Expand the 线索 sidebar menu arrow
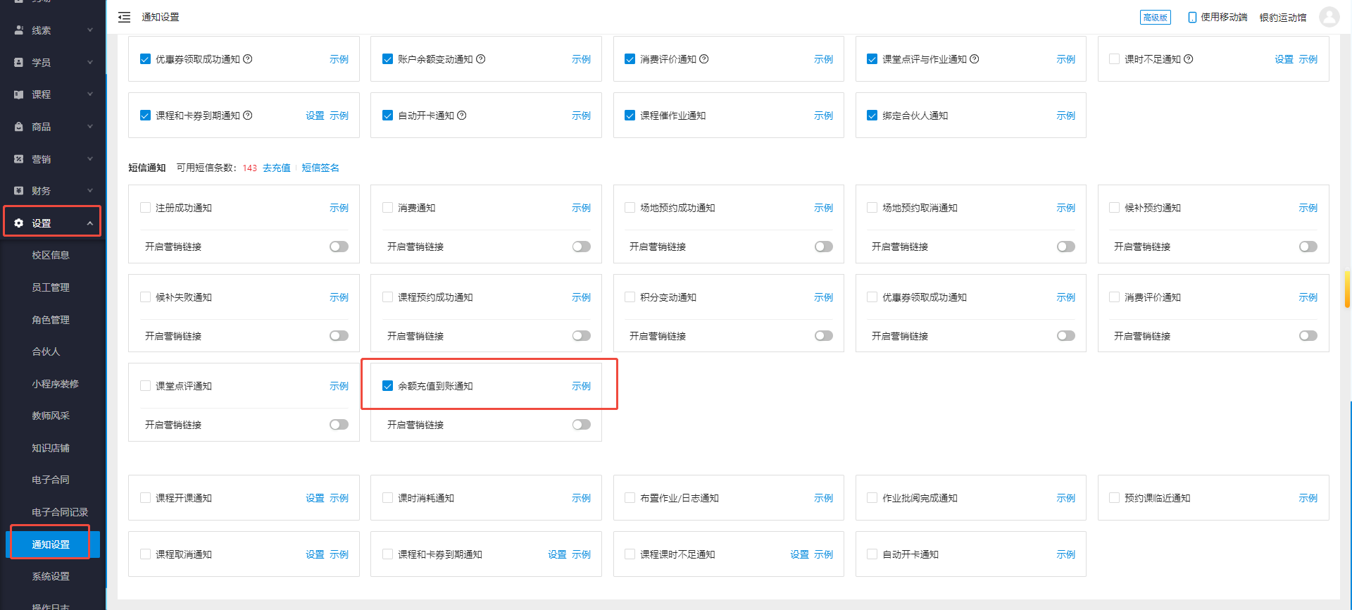 [90, 30]
